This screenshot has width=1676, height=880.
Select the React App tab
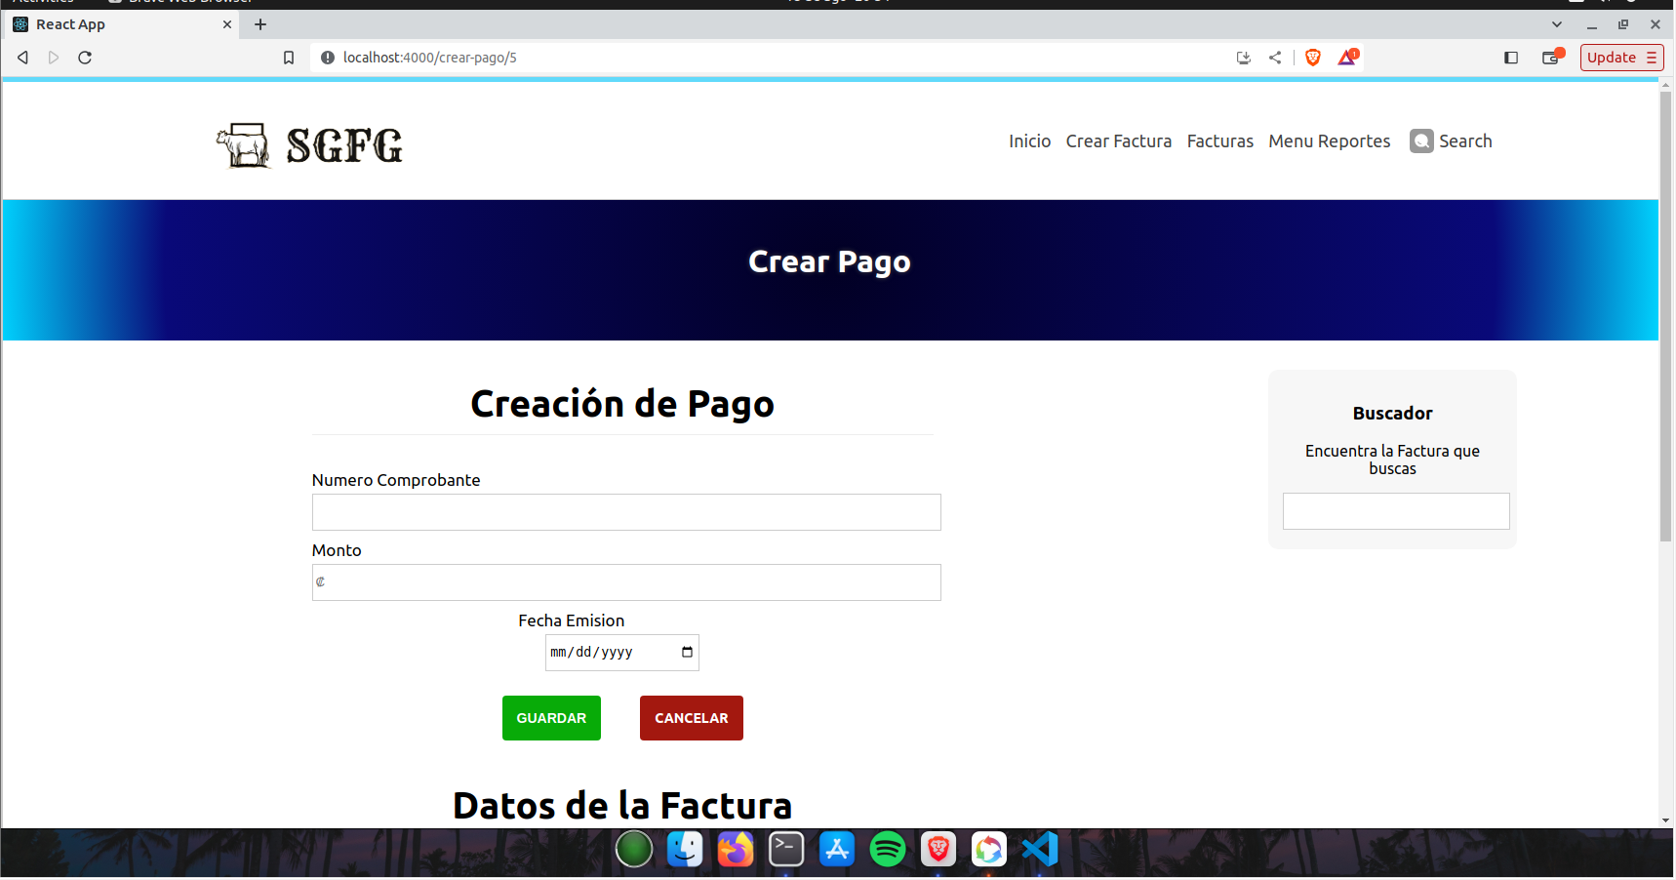coord(122,24)
